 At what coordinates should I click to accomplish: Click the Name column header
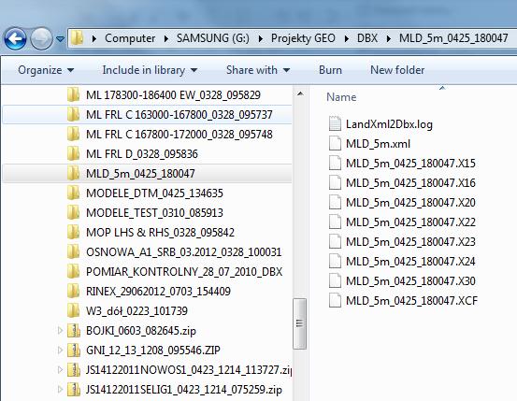341,97
